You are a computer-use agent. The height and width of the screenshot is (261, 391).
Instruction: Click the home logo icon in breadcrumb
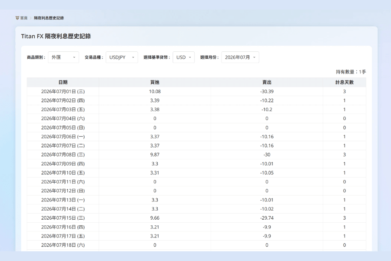tap(17, 18)
